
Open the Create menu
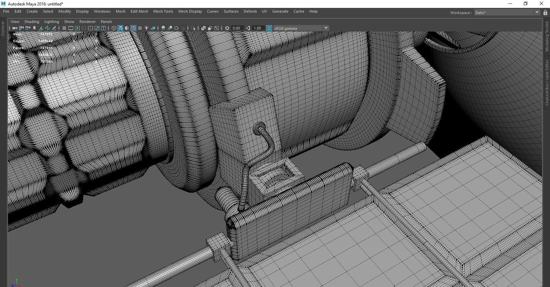pos(32,11)
